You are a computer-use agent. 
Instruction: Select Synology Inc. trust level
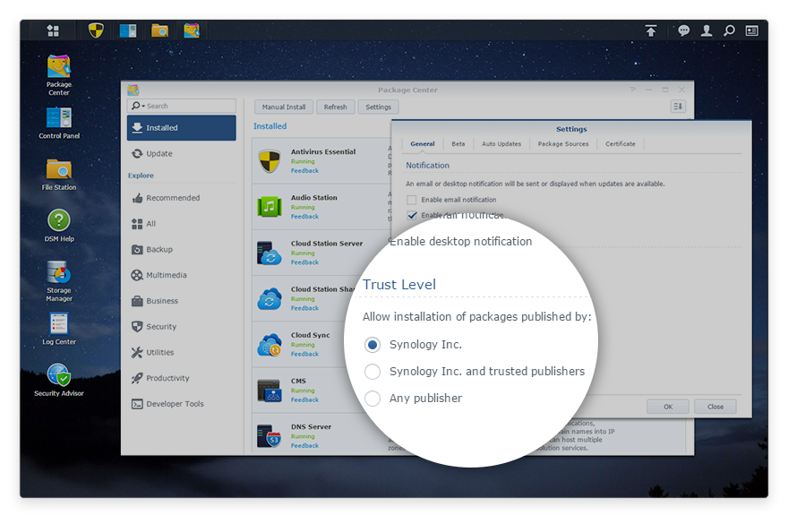coord(373,345)
